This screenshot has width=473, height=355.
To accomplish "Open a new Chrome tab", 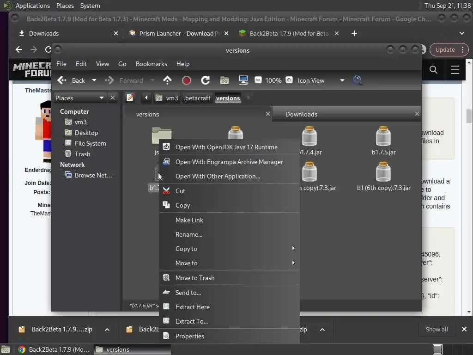I will pyautogui.click(x=354, y=33).
